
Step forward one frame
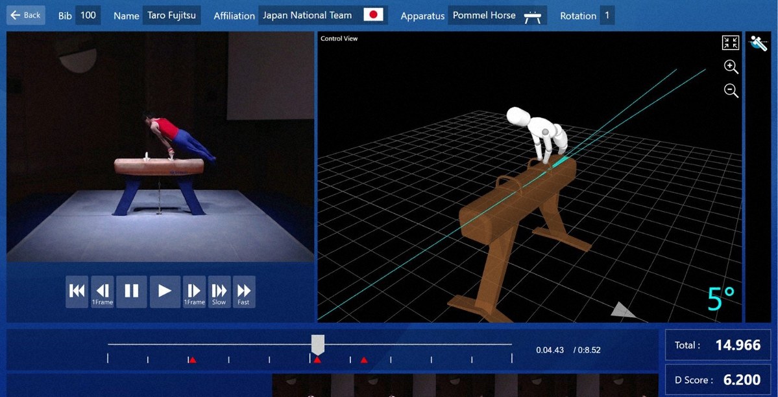(x=194, y=291)
